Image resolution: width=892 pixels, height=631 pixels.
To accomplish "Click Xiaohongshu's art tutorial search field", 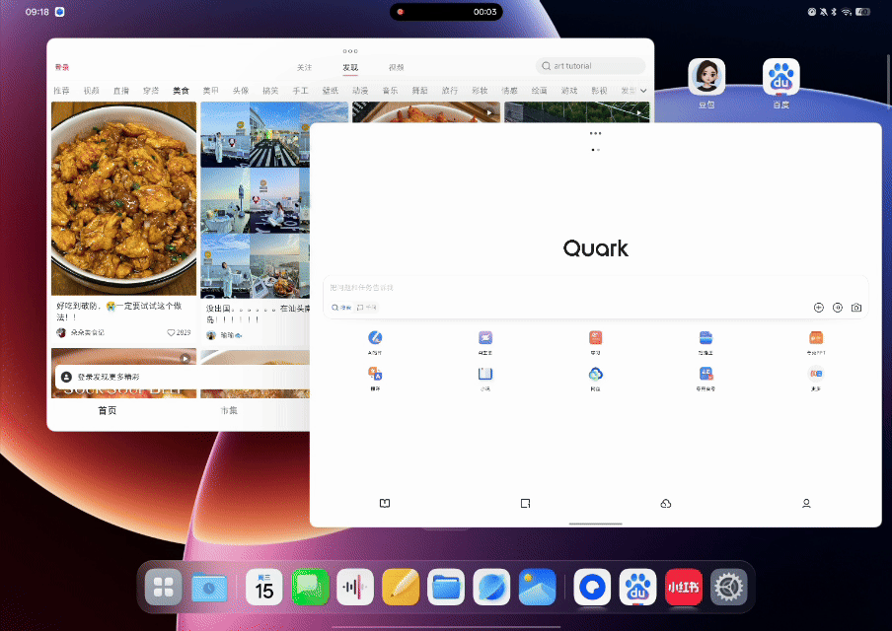I will click(589, 66).
